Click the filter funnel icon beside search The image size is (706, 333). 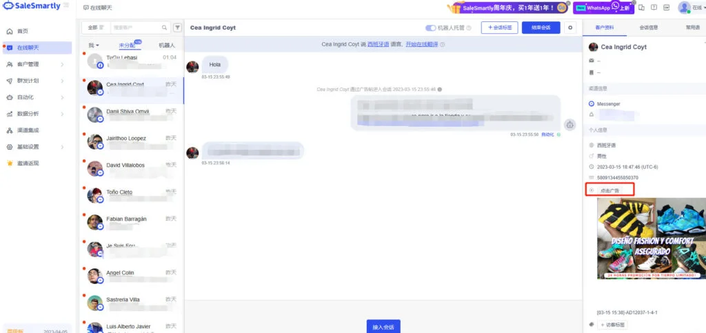click(178, 28)
